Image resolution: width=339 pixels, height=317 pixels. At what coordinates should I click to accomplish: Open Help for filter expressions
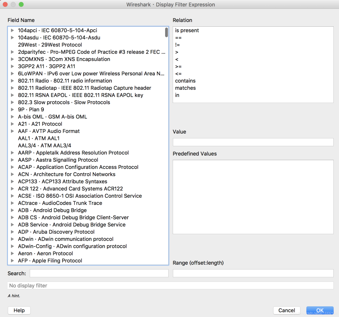[19, 310]
